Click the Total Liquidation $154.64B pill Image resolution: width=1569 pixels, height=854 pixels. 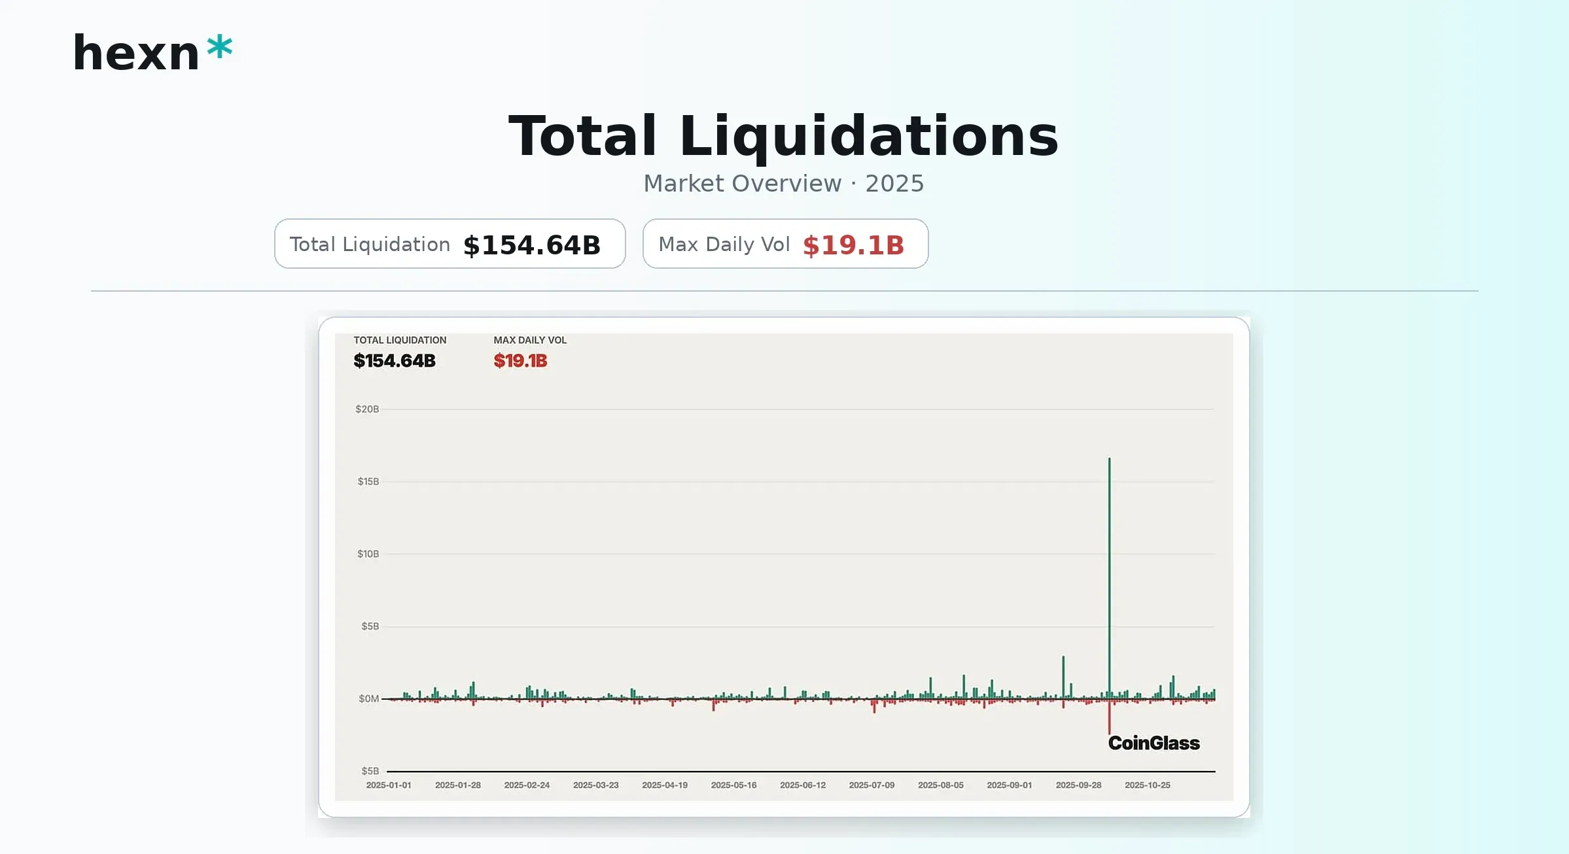(x=450, y=244)
